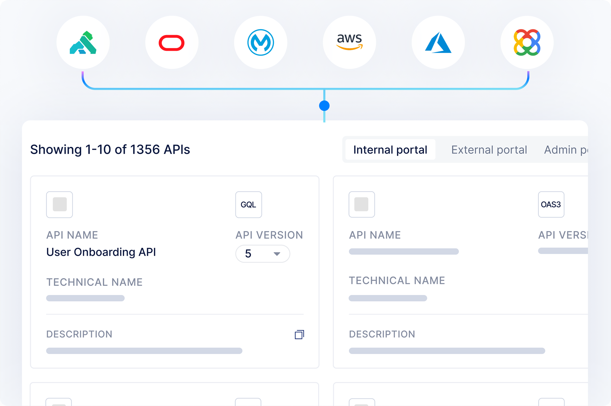Click the Google Apigee logo icon

click(527, 43)
